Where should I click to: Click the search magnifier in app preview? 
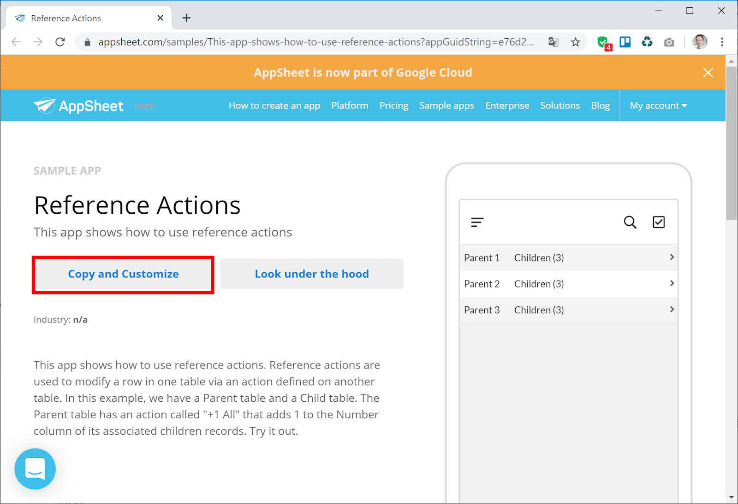pyautogui.click(x=630, y=222)
